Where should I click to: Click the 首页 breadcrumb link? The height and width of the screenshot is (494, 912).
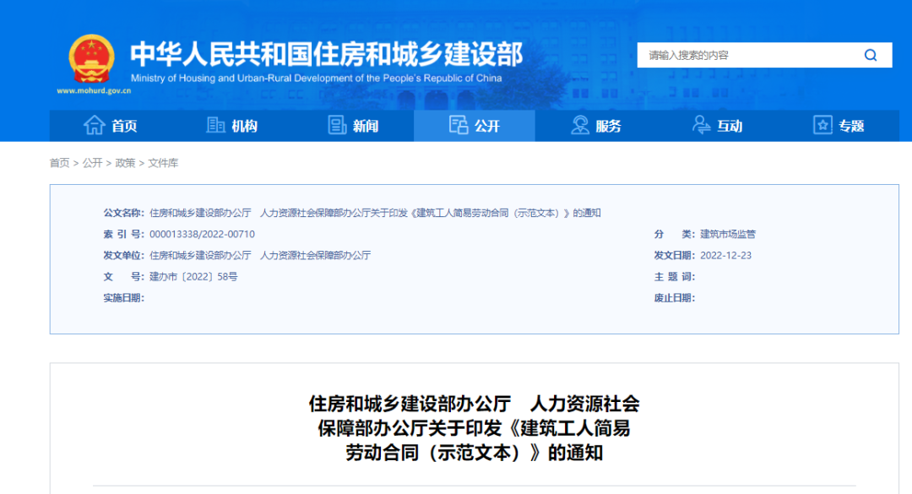point(58,164)
